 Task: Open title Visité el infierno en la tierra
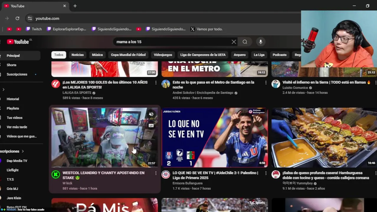pyautogui.click(x=326, y=82)
